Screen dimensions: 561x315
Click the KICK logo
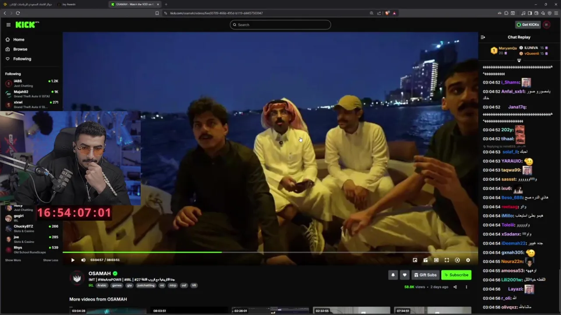(x=27, y=25)
